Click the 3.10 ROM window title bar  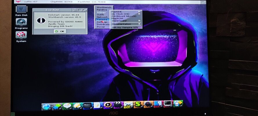click(52, 10)
